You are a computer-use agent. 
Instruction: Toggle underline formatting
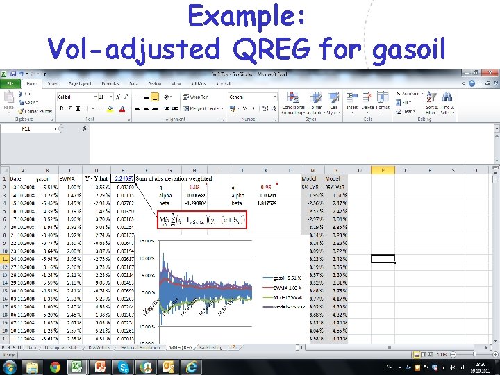(78, 108)
